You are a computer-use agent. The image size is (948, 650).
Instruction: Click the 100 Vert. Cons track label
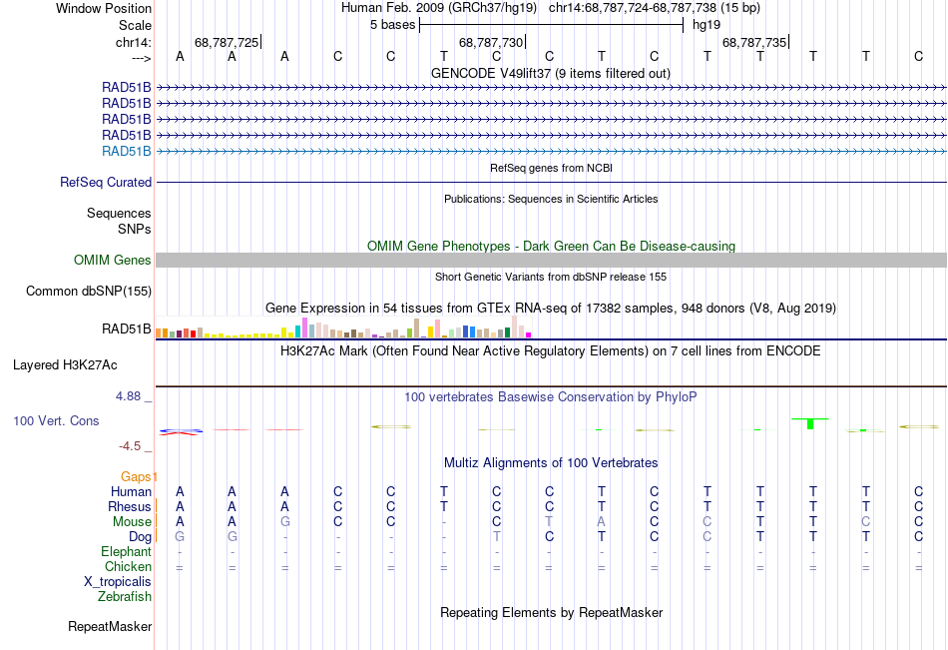[x=56, y=420]
